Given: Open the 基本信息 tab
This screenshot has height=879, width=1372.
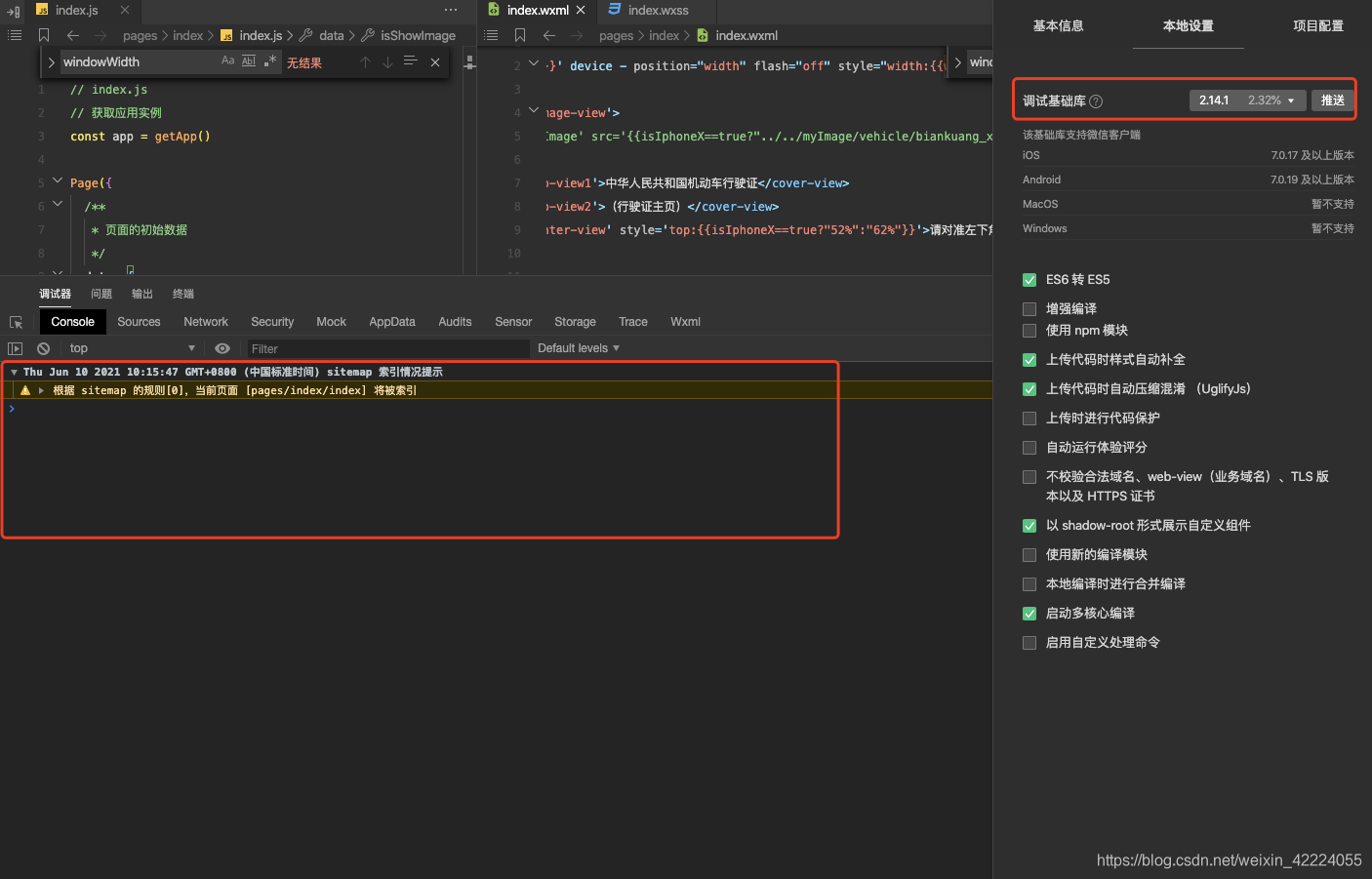Looking at the screenshot, I should tap(1058, 25).
